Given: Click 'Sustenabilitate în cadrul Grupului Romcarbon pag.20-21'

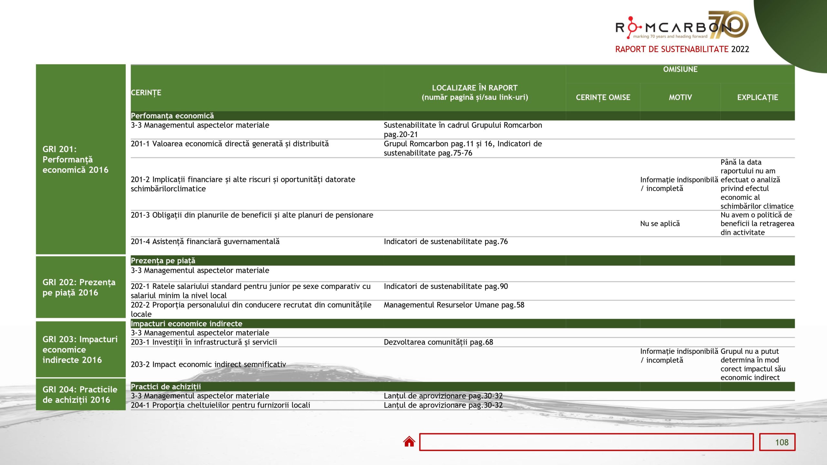Looking at the screenshot, I should point(463,129).
